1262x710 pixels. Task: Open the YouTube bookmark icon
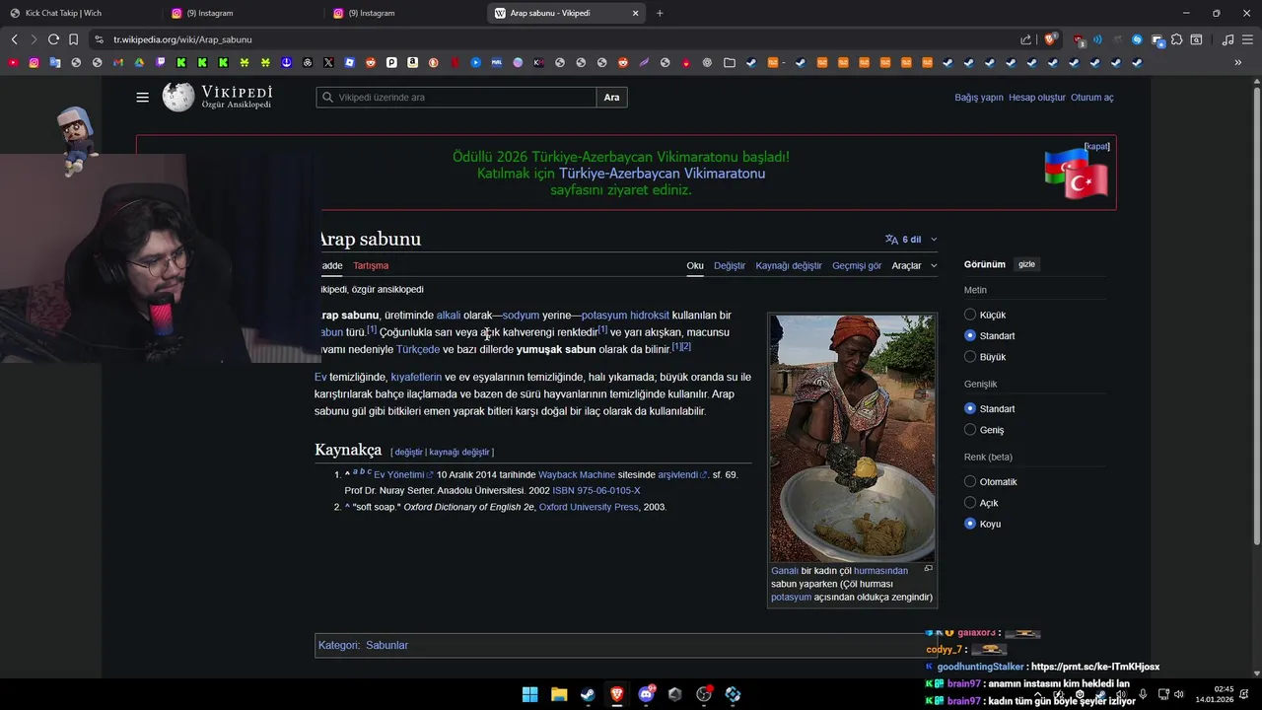(x=13, y=62)
